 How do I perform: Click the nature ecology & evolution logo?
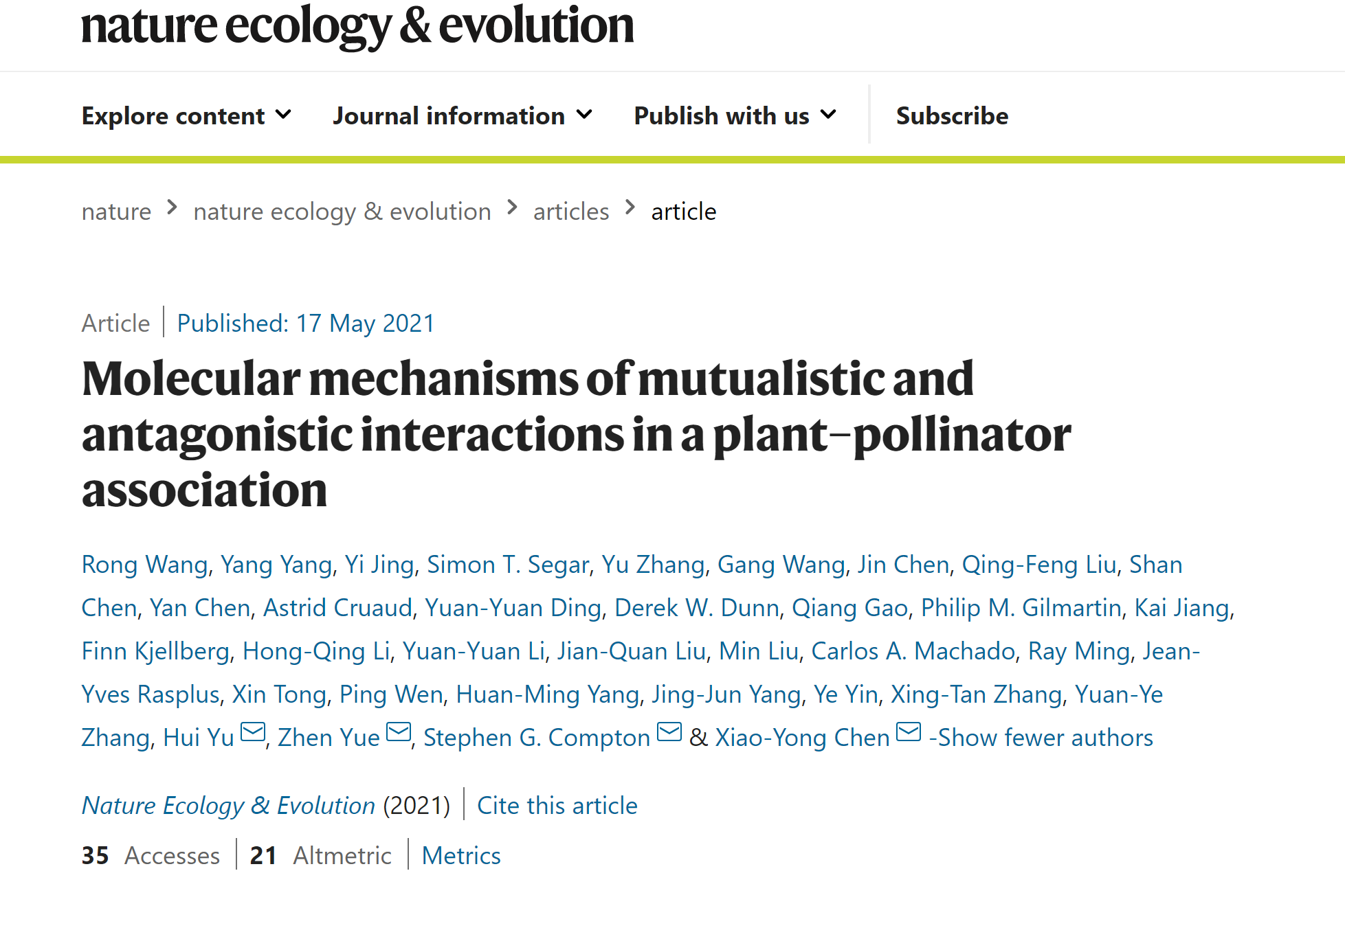click(357, 26)
